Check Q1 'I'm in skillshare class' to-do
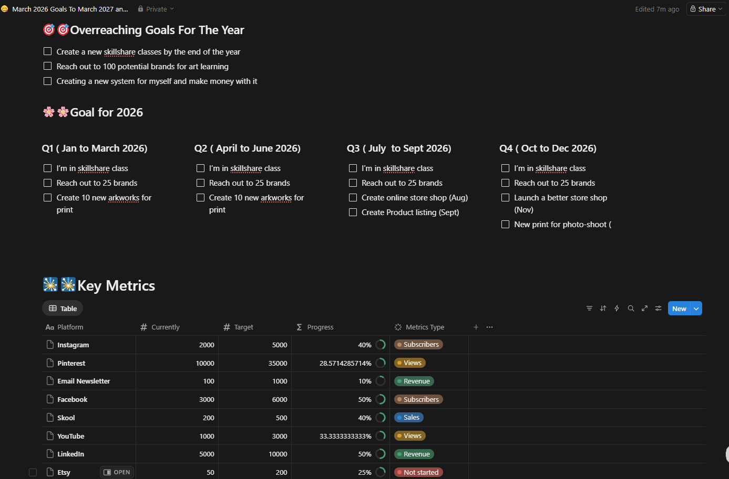This screenshot has width=729, height=479. [x=47, y=168]
